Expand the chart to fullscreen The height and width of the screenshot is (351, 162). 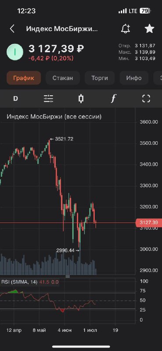[146, 98]
